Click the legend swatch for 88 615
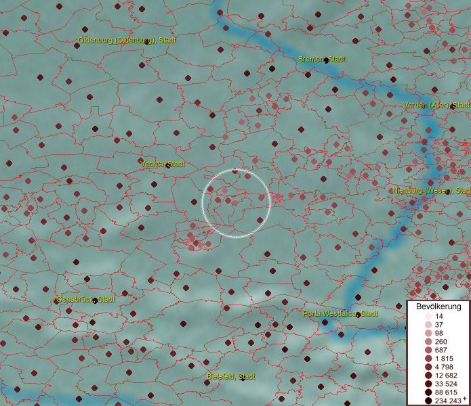 [428, 392]
